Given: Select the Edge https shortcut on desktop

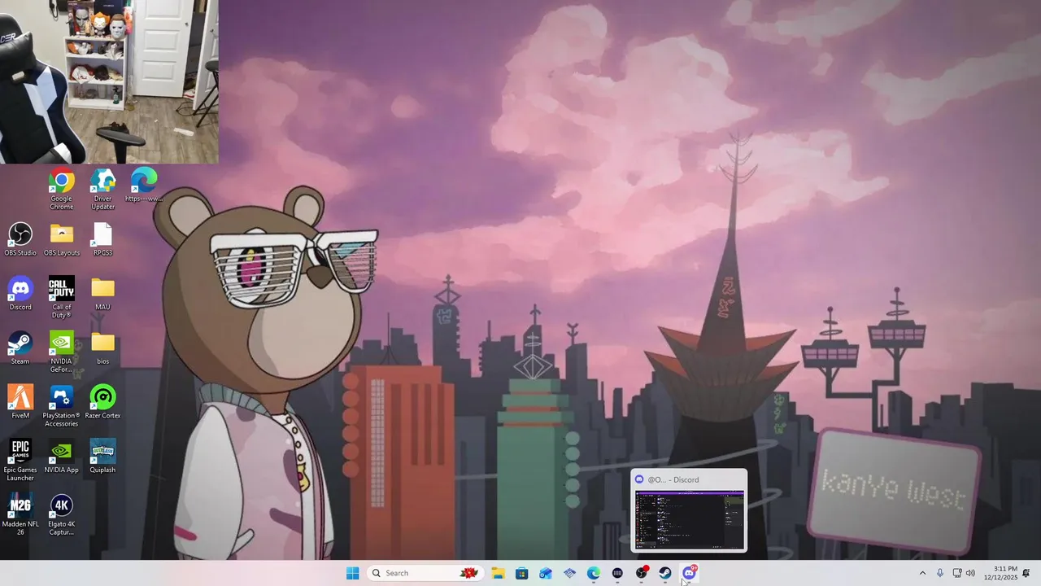Looking at the screenshot, I should (x=144, y=185).
